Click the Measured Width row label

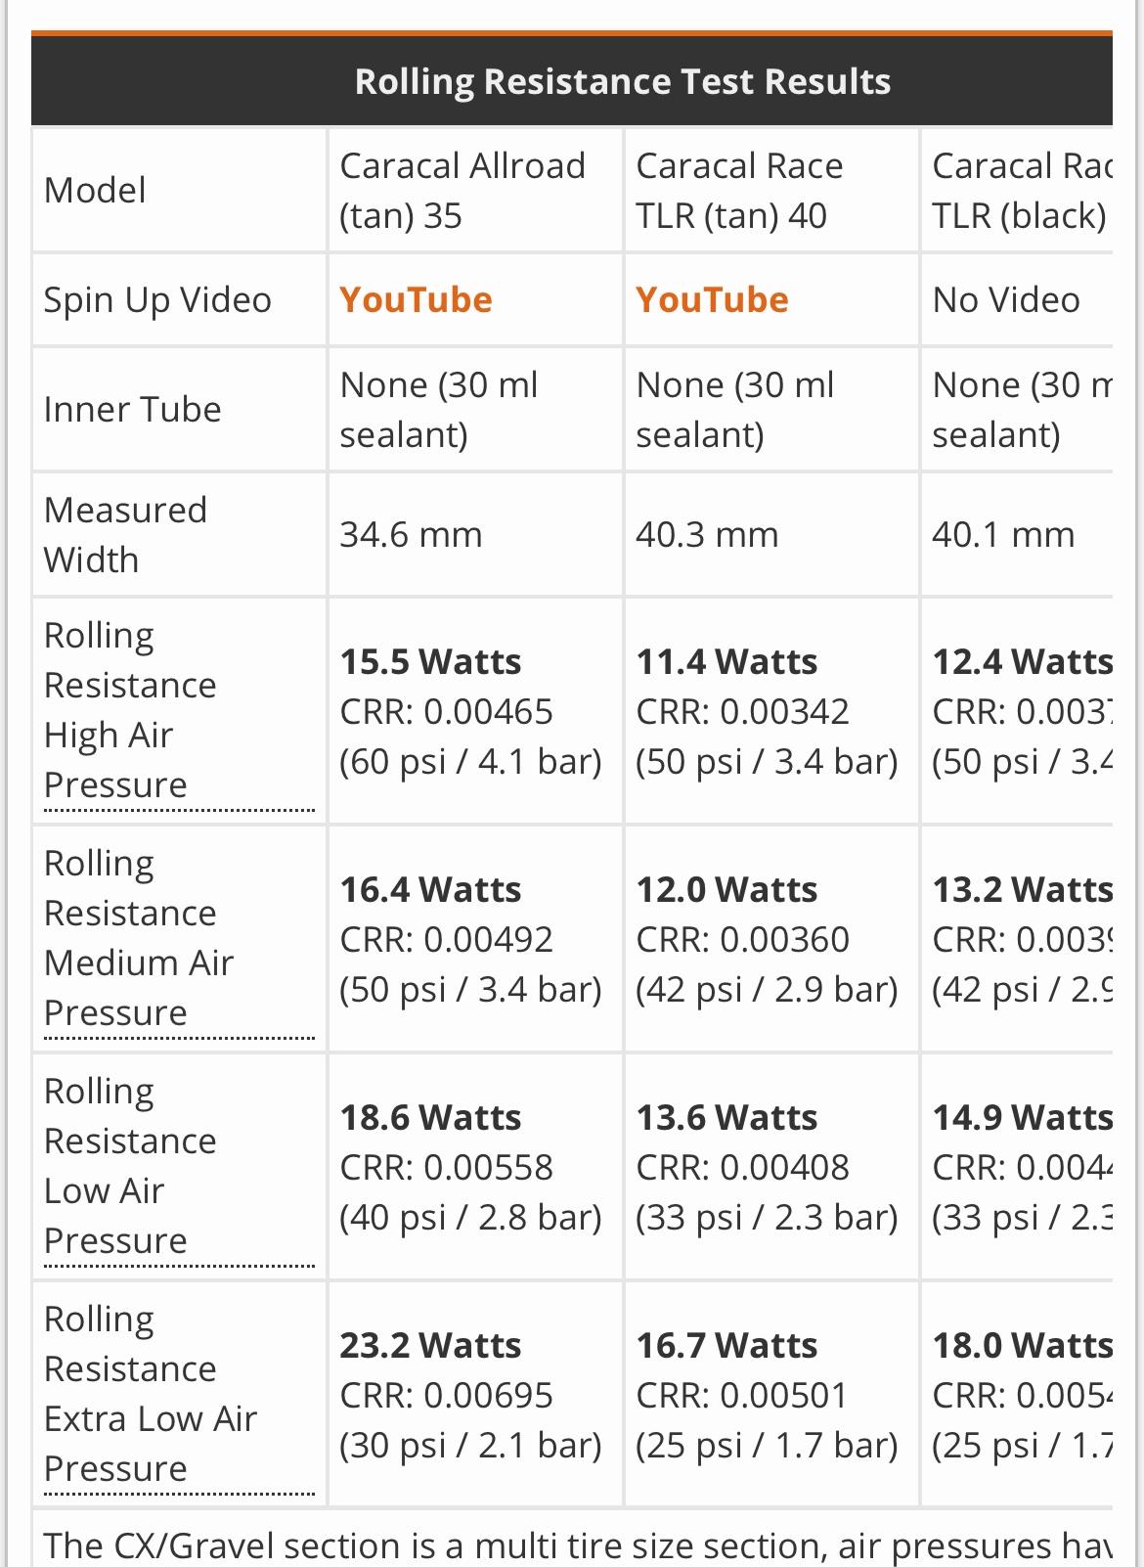(x=125, y=535)
